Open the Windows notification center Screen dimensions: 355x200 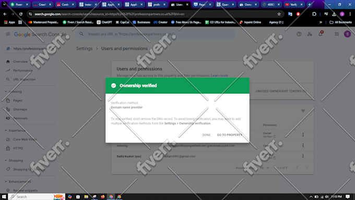click(348, 196)
